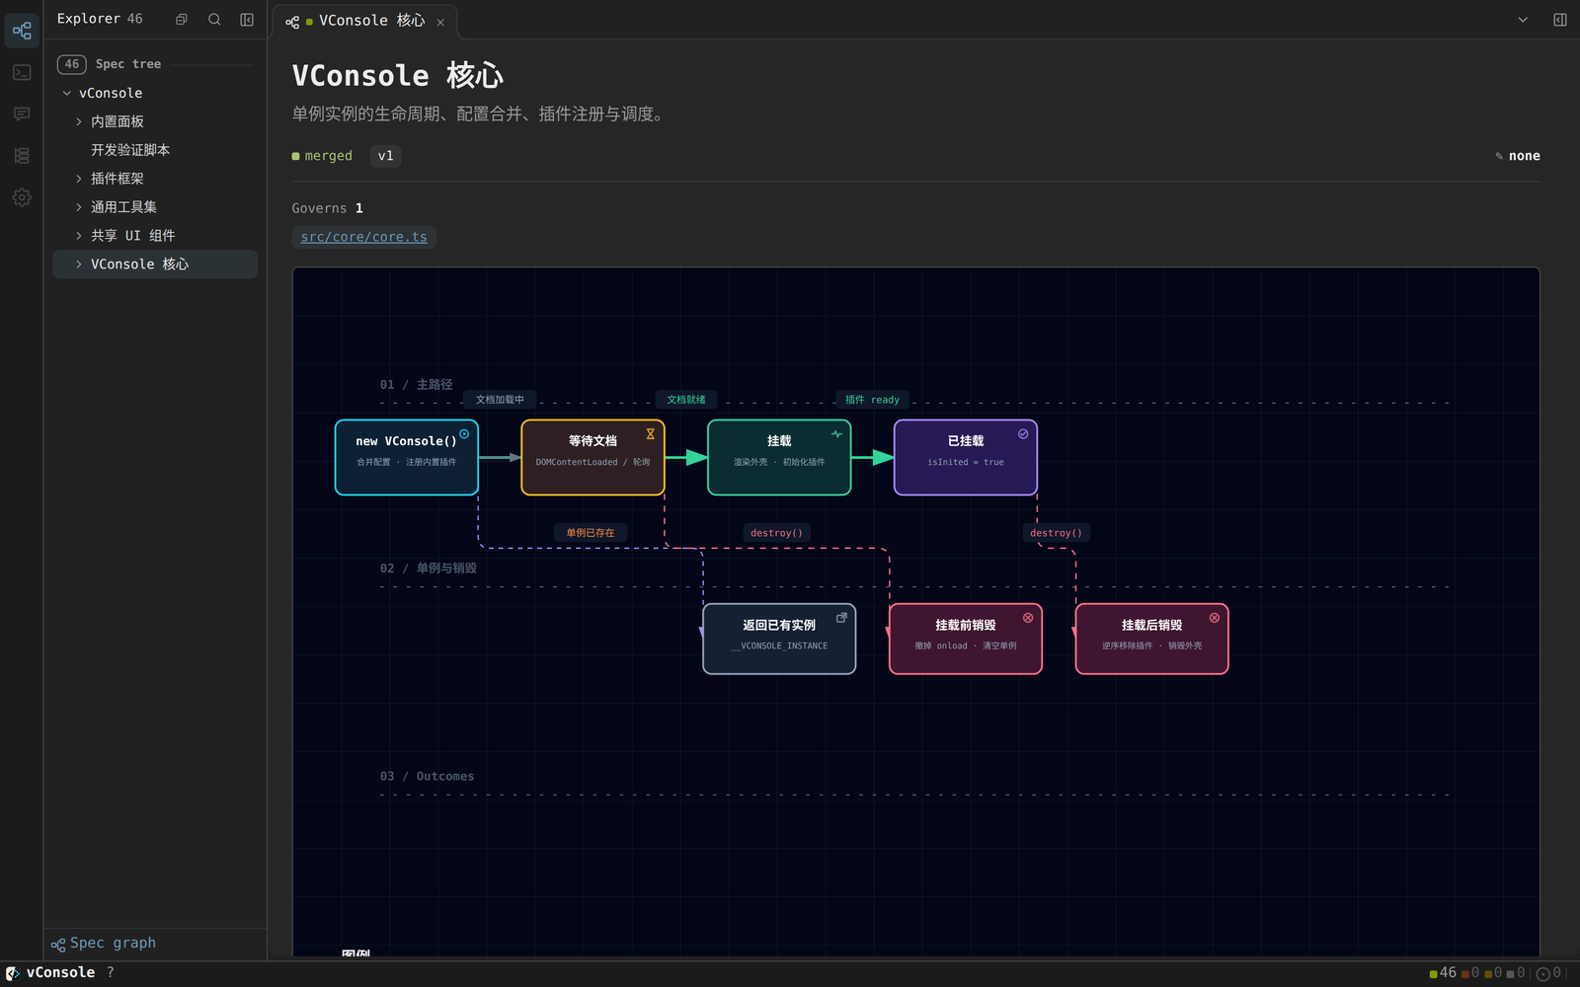This screenshot has height=987, width=1580.
Task: Click the pencil edit icon beside none
Action: pyautogui.click(x=1499, y=156)
